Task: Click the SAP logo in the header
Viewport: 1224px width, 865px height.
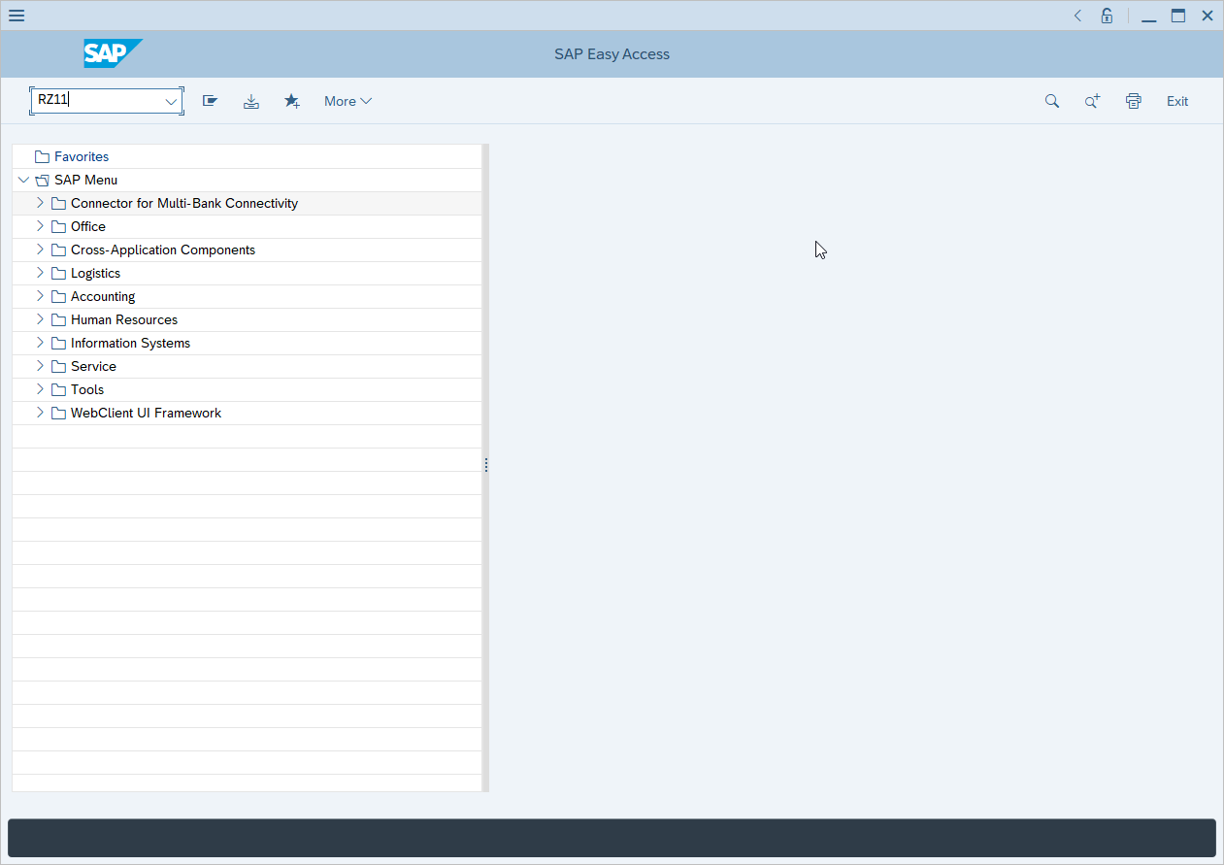Action: [x=113, y=53]
